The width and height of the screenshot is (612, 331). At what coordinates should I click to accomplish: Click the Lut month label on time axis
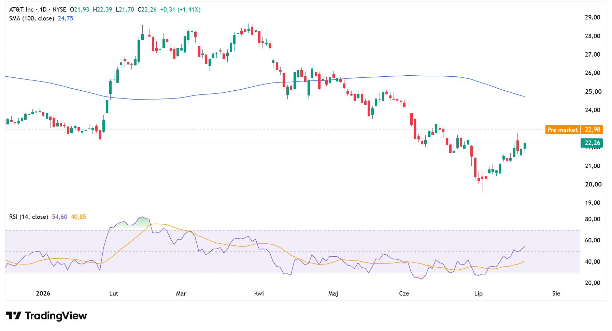[114, 294]
